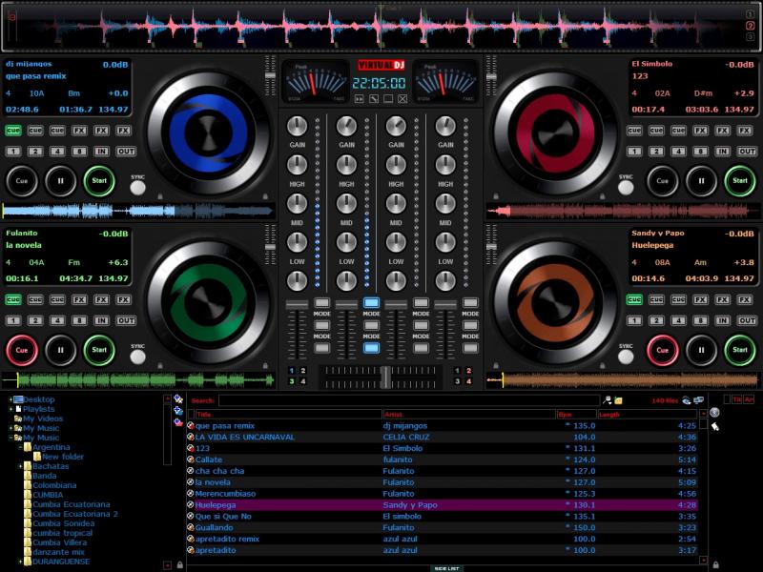Toggle crossfader assign 2 on the right side
Screen dimensions: 763x572
[468, 371]
